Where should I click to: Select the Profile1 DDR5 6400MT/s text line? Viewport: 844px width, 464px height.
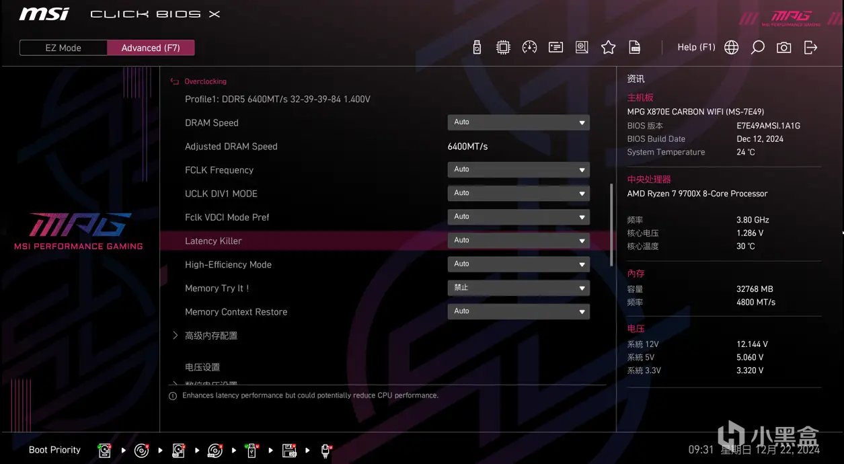pyautogui.click(x=278, y=99)
